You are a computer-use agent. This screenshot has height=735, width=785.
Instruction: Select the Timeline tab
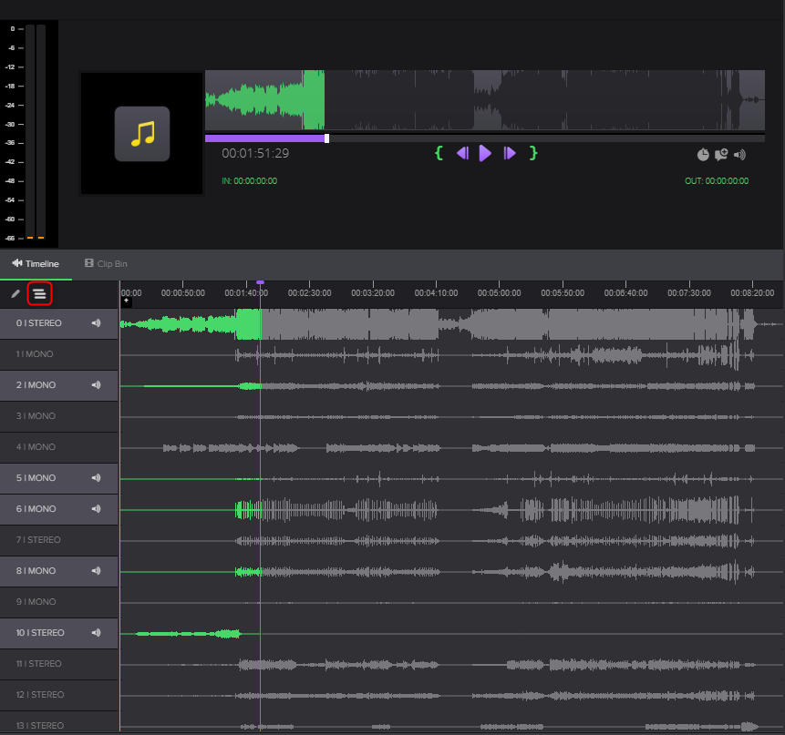click(36, 264)
